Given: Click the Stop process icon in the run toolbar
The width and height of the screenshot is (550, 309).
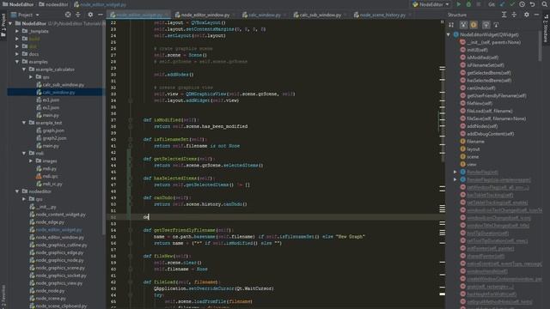Looking at the screenshot, I should (x=479, y=4).
